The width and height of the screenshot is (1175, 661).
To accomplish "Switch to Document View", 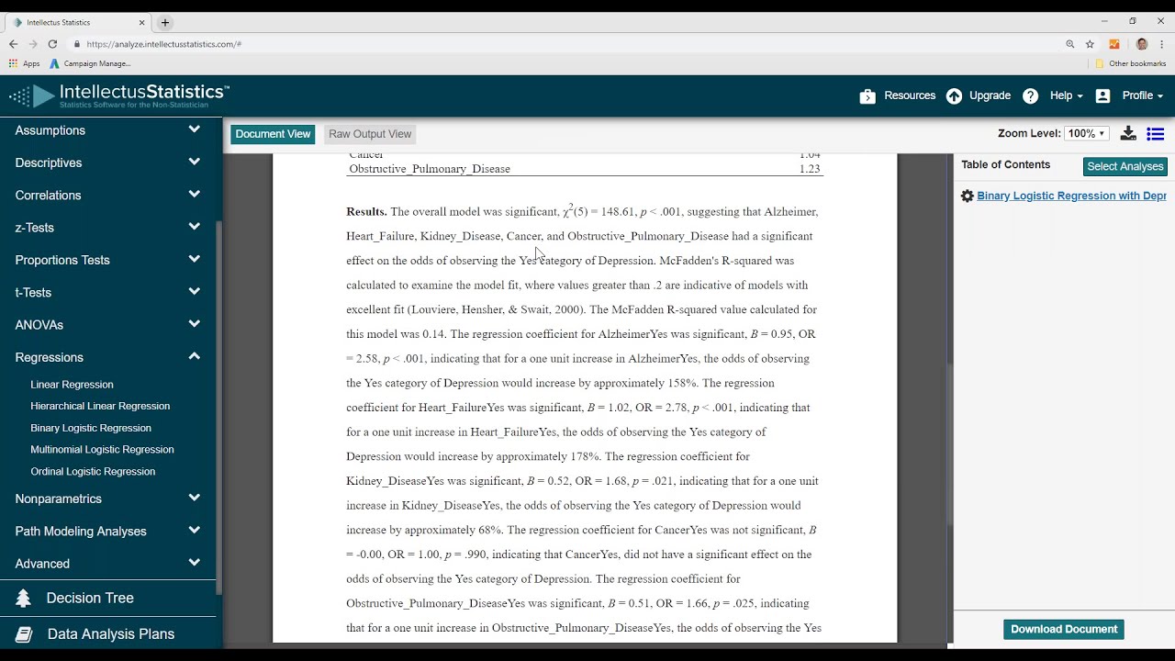I will click(273, 134).
